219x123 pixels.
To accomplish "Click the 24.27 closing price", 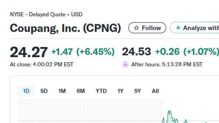I will pos(29,52).
